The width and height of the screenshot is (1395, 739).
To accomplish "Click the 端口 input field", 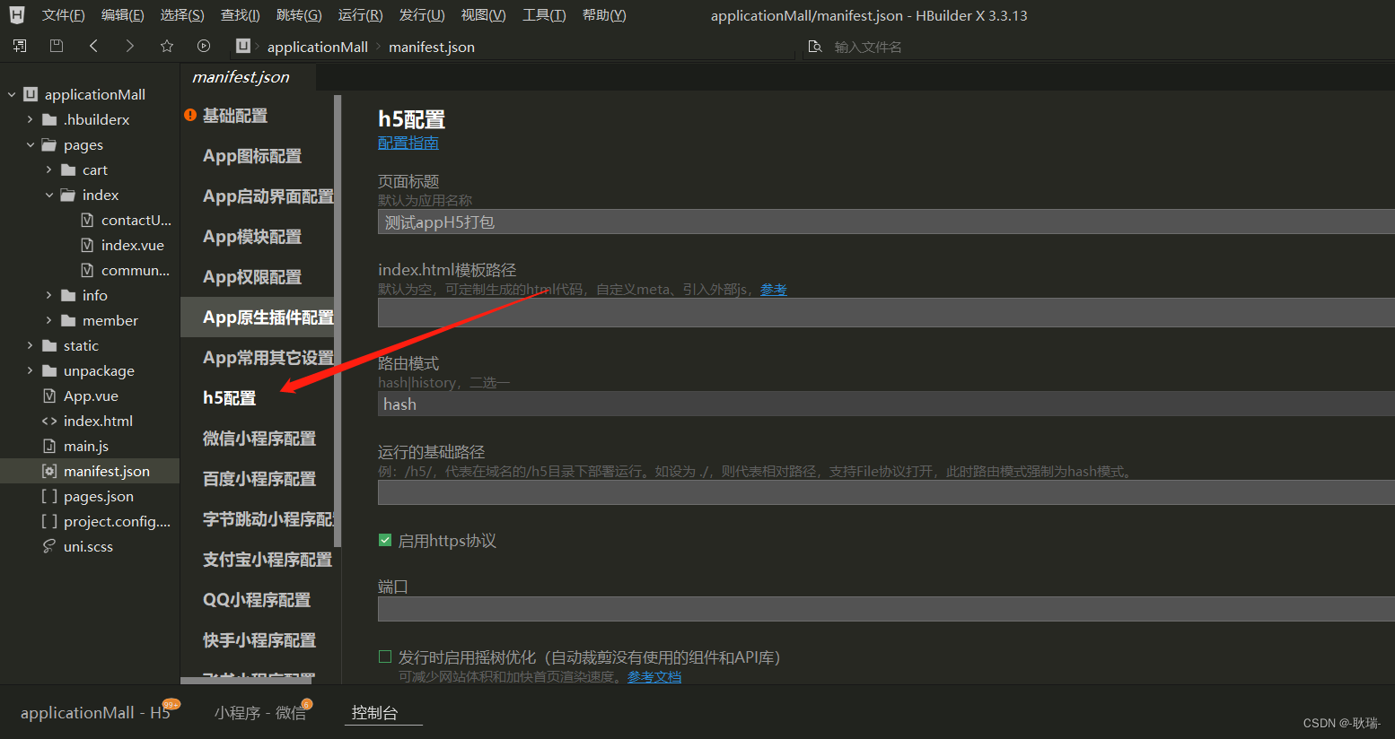I will [x=886, y=609].
